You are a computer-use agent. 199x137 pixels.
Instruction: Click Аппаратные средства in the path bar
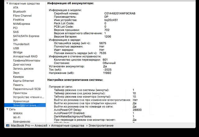pos(68,126)
